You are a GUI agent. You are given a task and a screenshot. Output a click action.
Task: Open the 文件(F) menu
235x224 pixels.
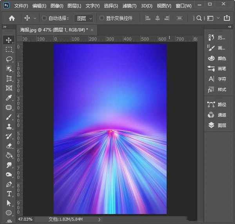(21, 6)
